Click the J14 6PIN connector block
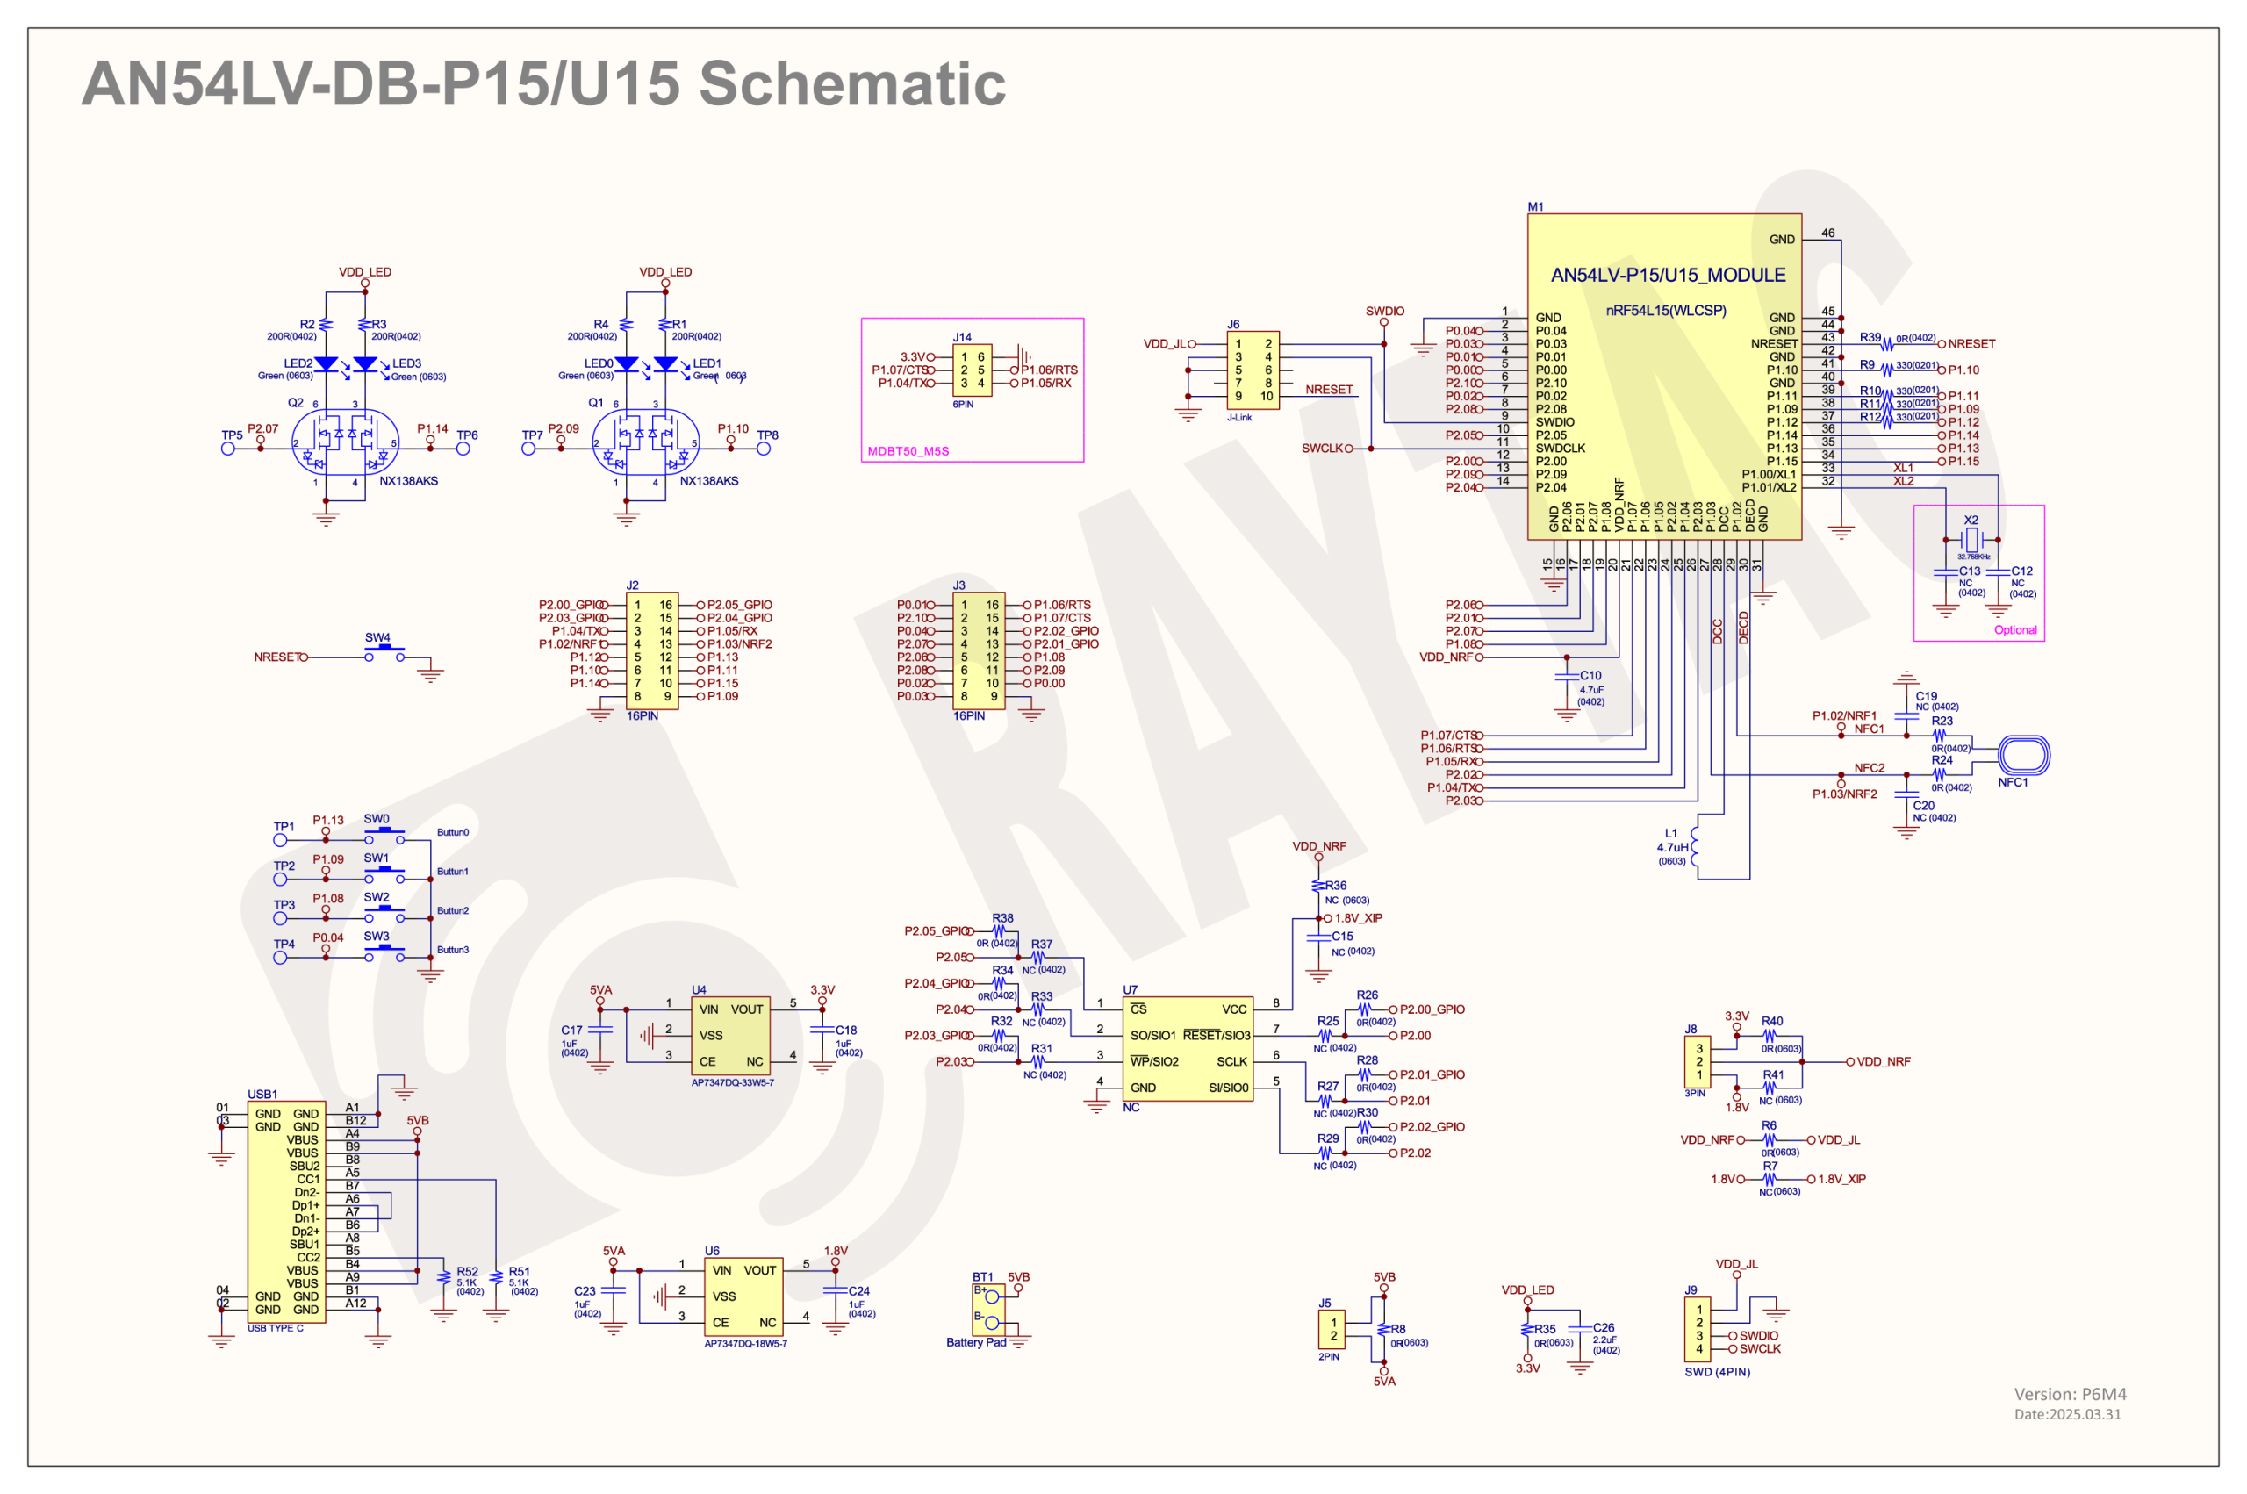 click(x=972, y=370)
